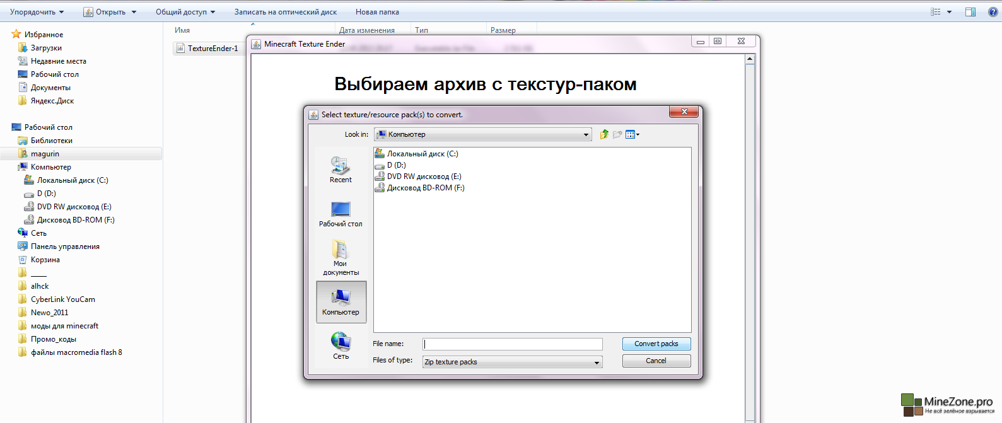The width and height of the screenshot is (1002, 423).
Task: Click the Сеть icon in the file dialog
Action: 341,346
